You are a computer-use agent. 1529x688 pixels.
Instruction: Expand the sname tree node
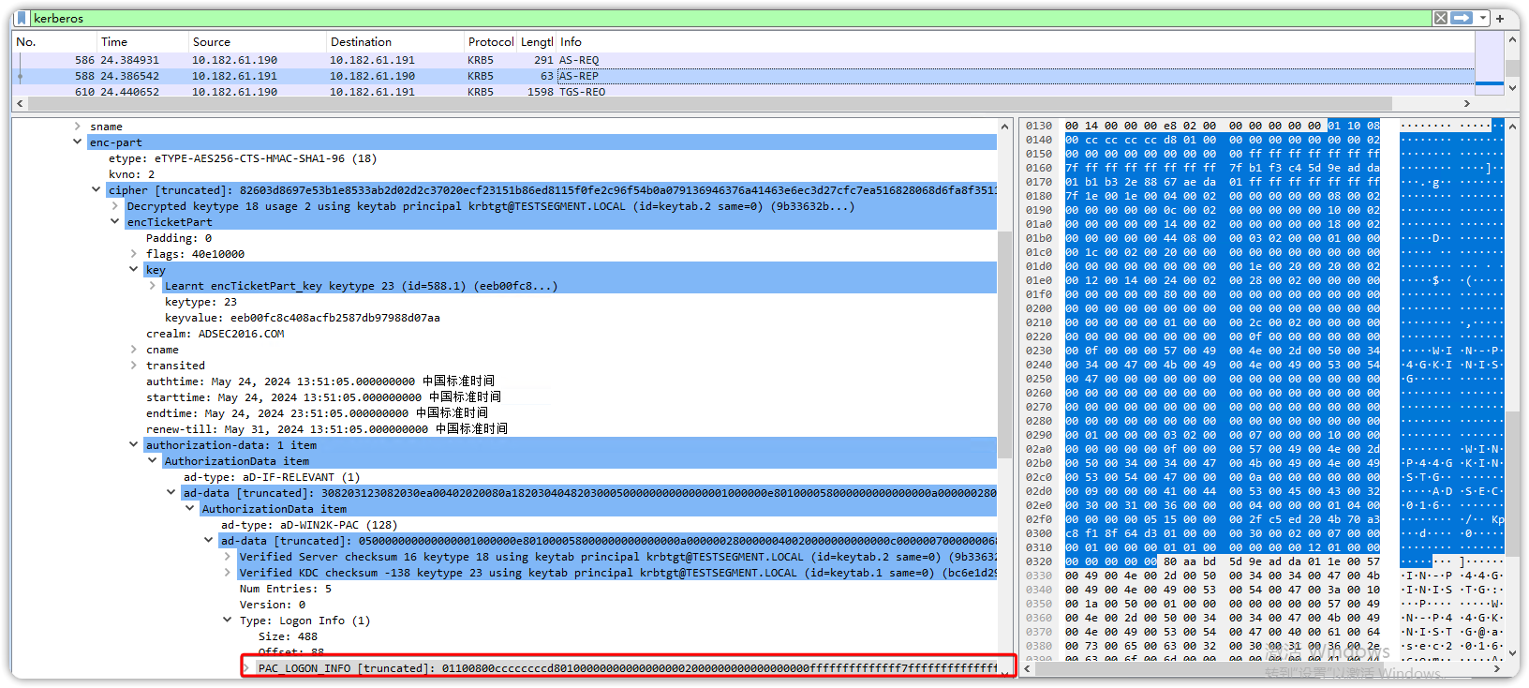(77, 127)
